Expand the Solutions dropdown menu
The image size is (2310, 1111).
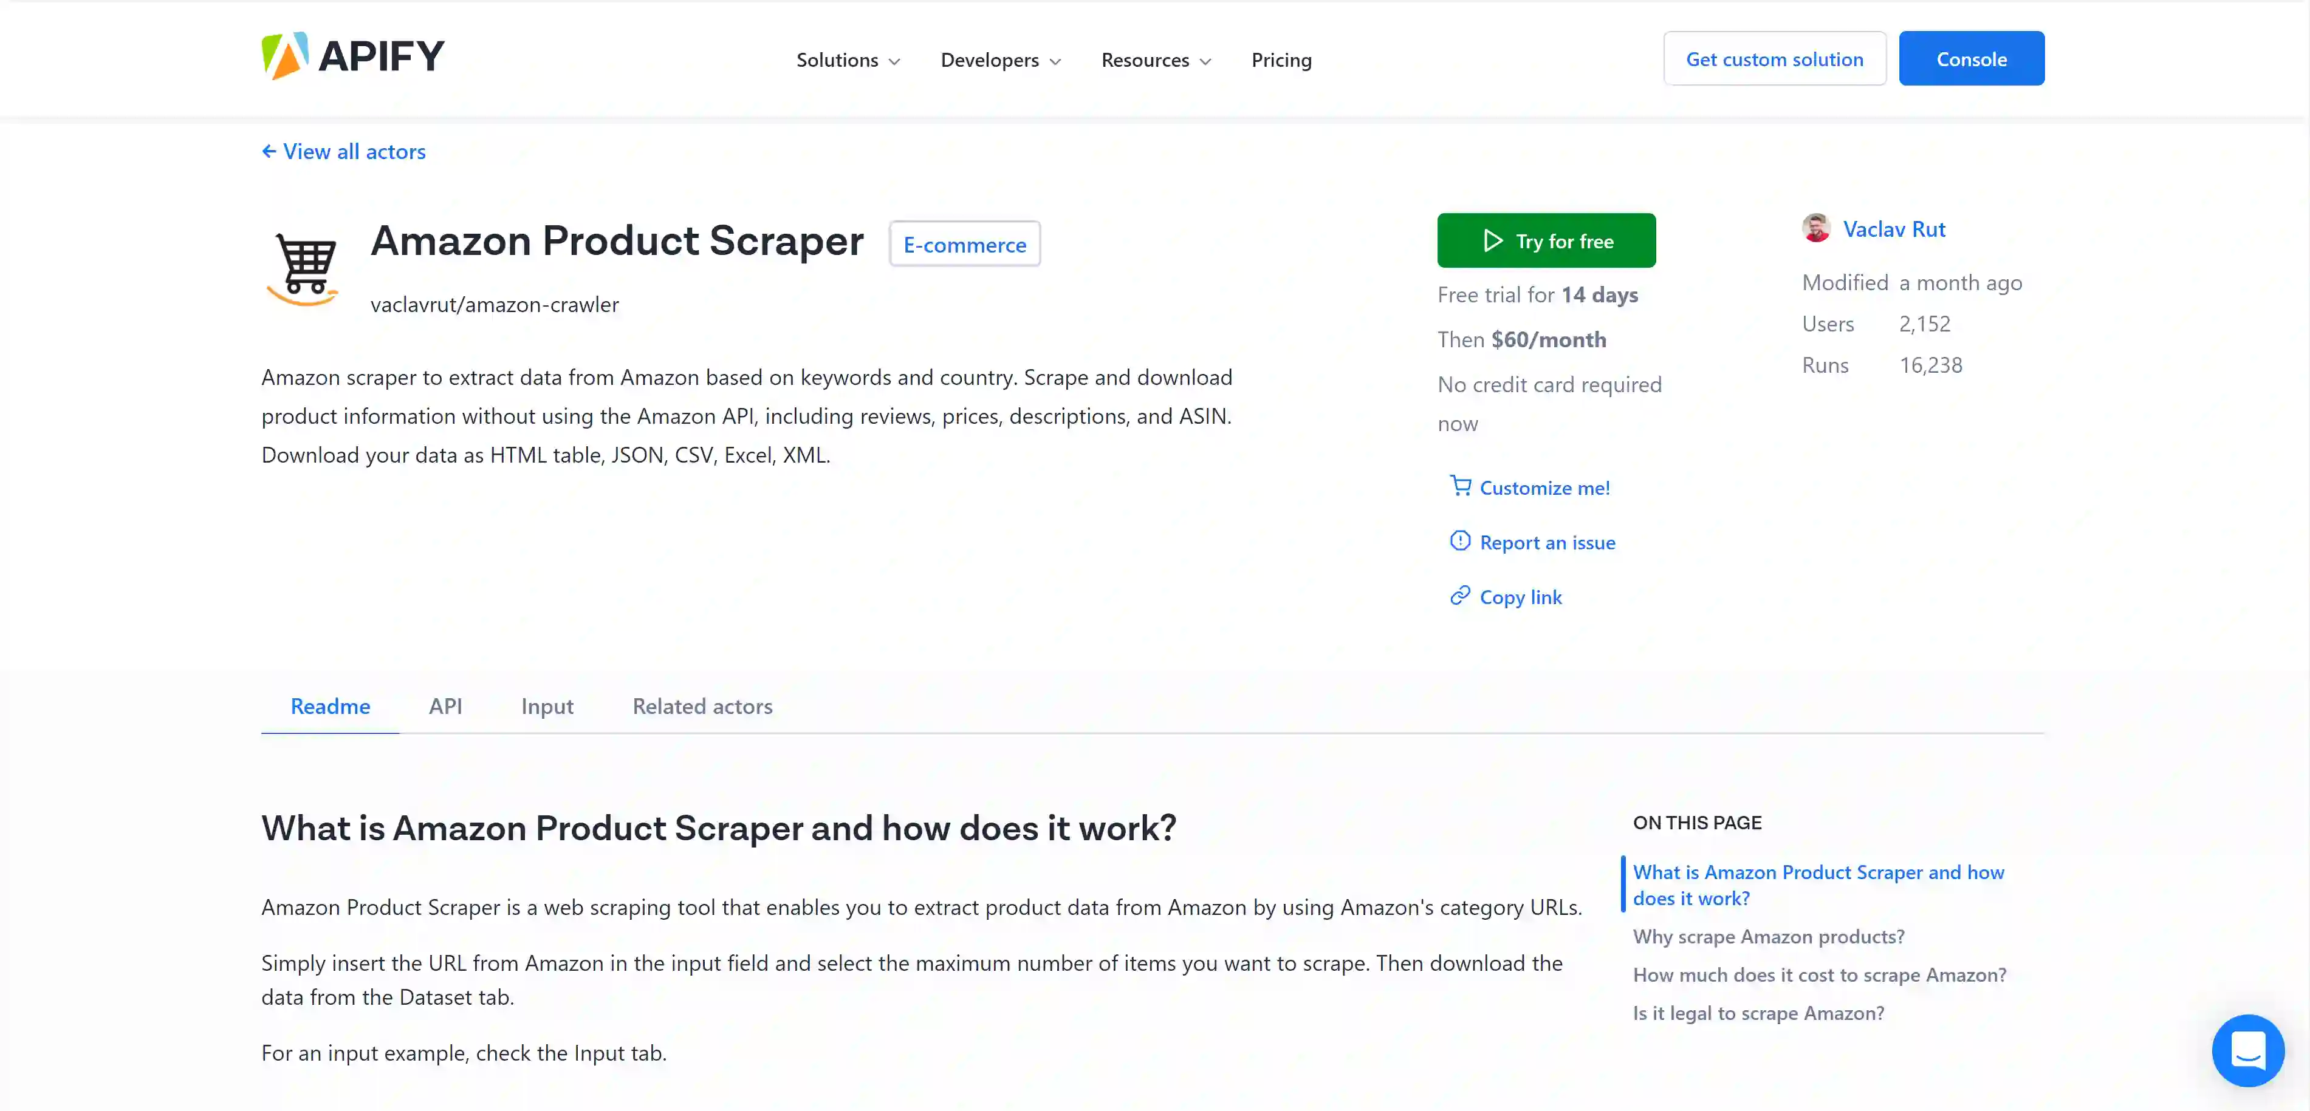848,60
